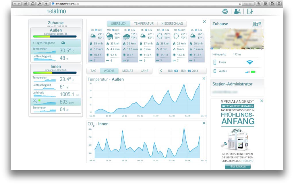Click the Innen module Wi-Fi signal icon
This screenshot has height=185, width=294.
coord(250,62)
